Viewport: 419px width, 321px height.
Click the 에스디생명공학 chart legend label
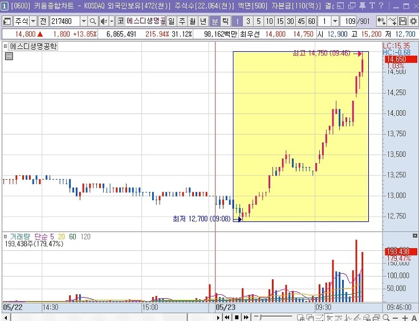point(34,47)
